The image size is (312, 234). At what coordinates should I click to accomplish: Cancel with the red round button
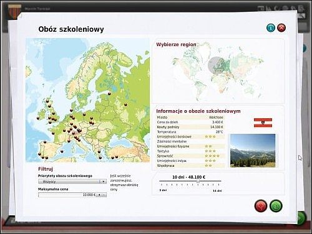pyautogui.click(x=261, y=206)
